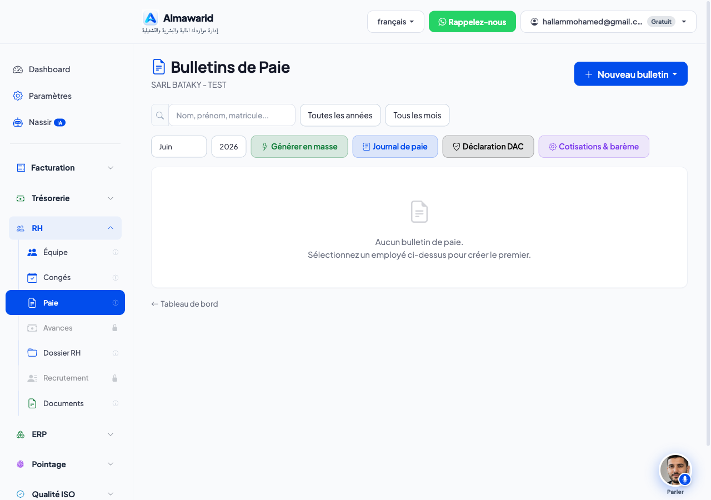711x500 pixels.
Task: Click the SARL BATAKY - TEST text
Action: coord(189,85)
